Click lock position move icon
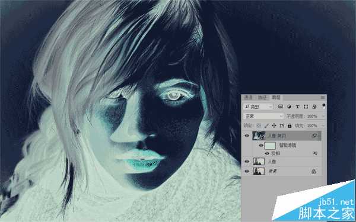Image resolution: width=356 pixels, height=222 pixels. pos(274,126)
